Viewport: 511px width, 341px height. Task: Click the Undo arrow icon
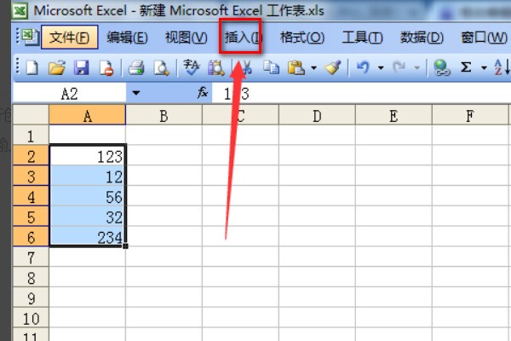[x=363, y=67]
